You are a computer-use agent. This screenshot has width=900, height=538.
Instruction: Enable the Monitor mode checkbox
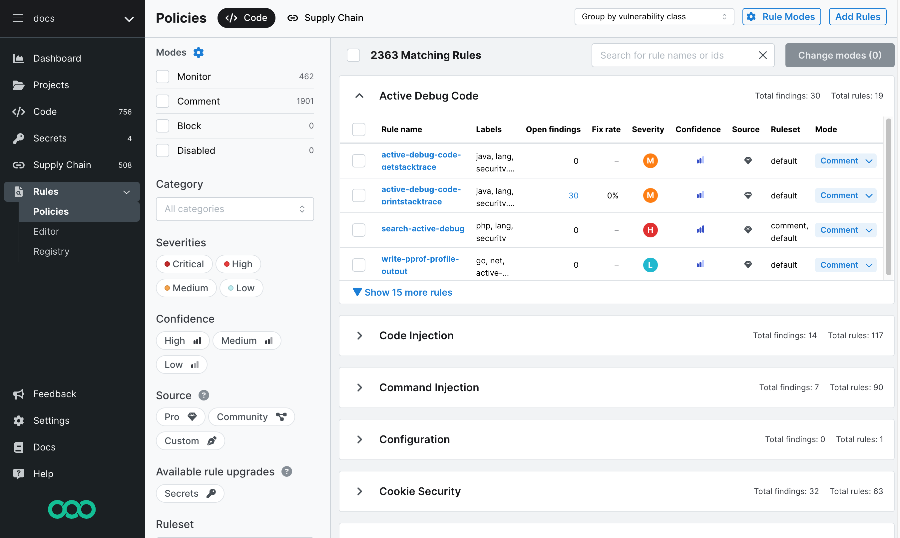click(163, 77)
